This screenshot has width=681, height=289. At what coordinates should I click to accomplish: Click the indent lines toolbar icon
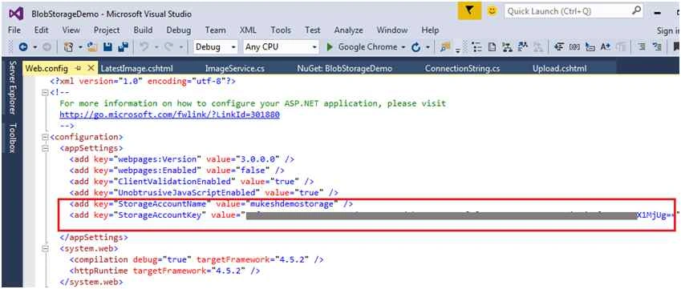642,46
